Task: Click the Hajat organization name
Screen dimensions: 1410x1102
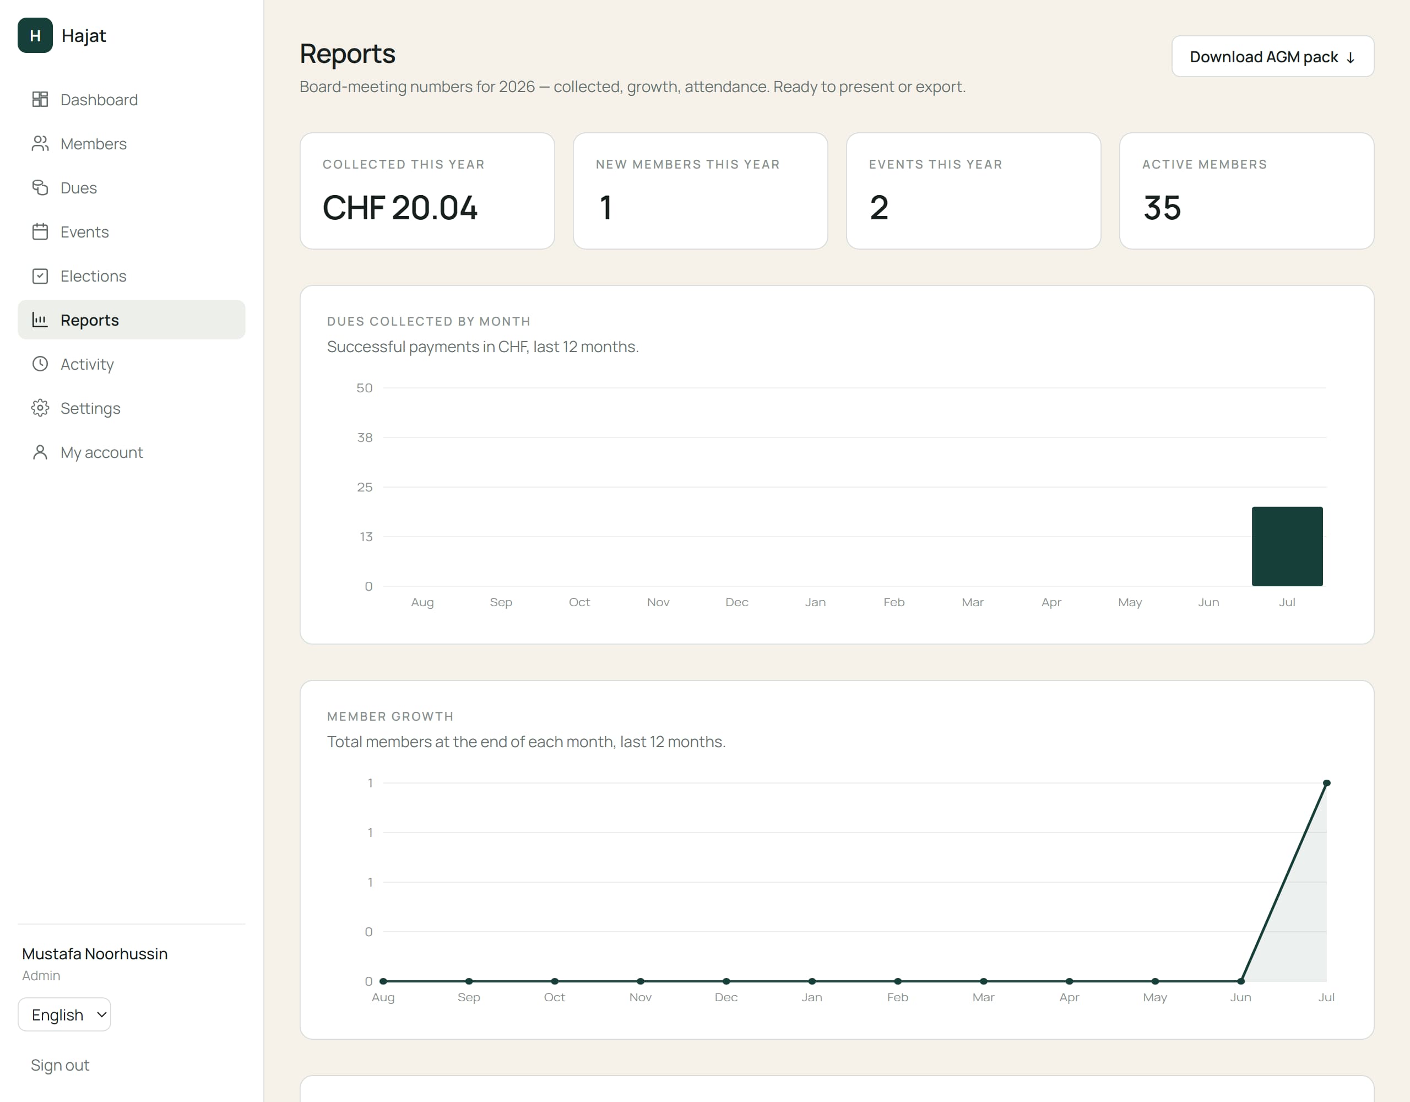Action: tap(84, 35)
